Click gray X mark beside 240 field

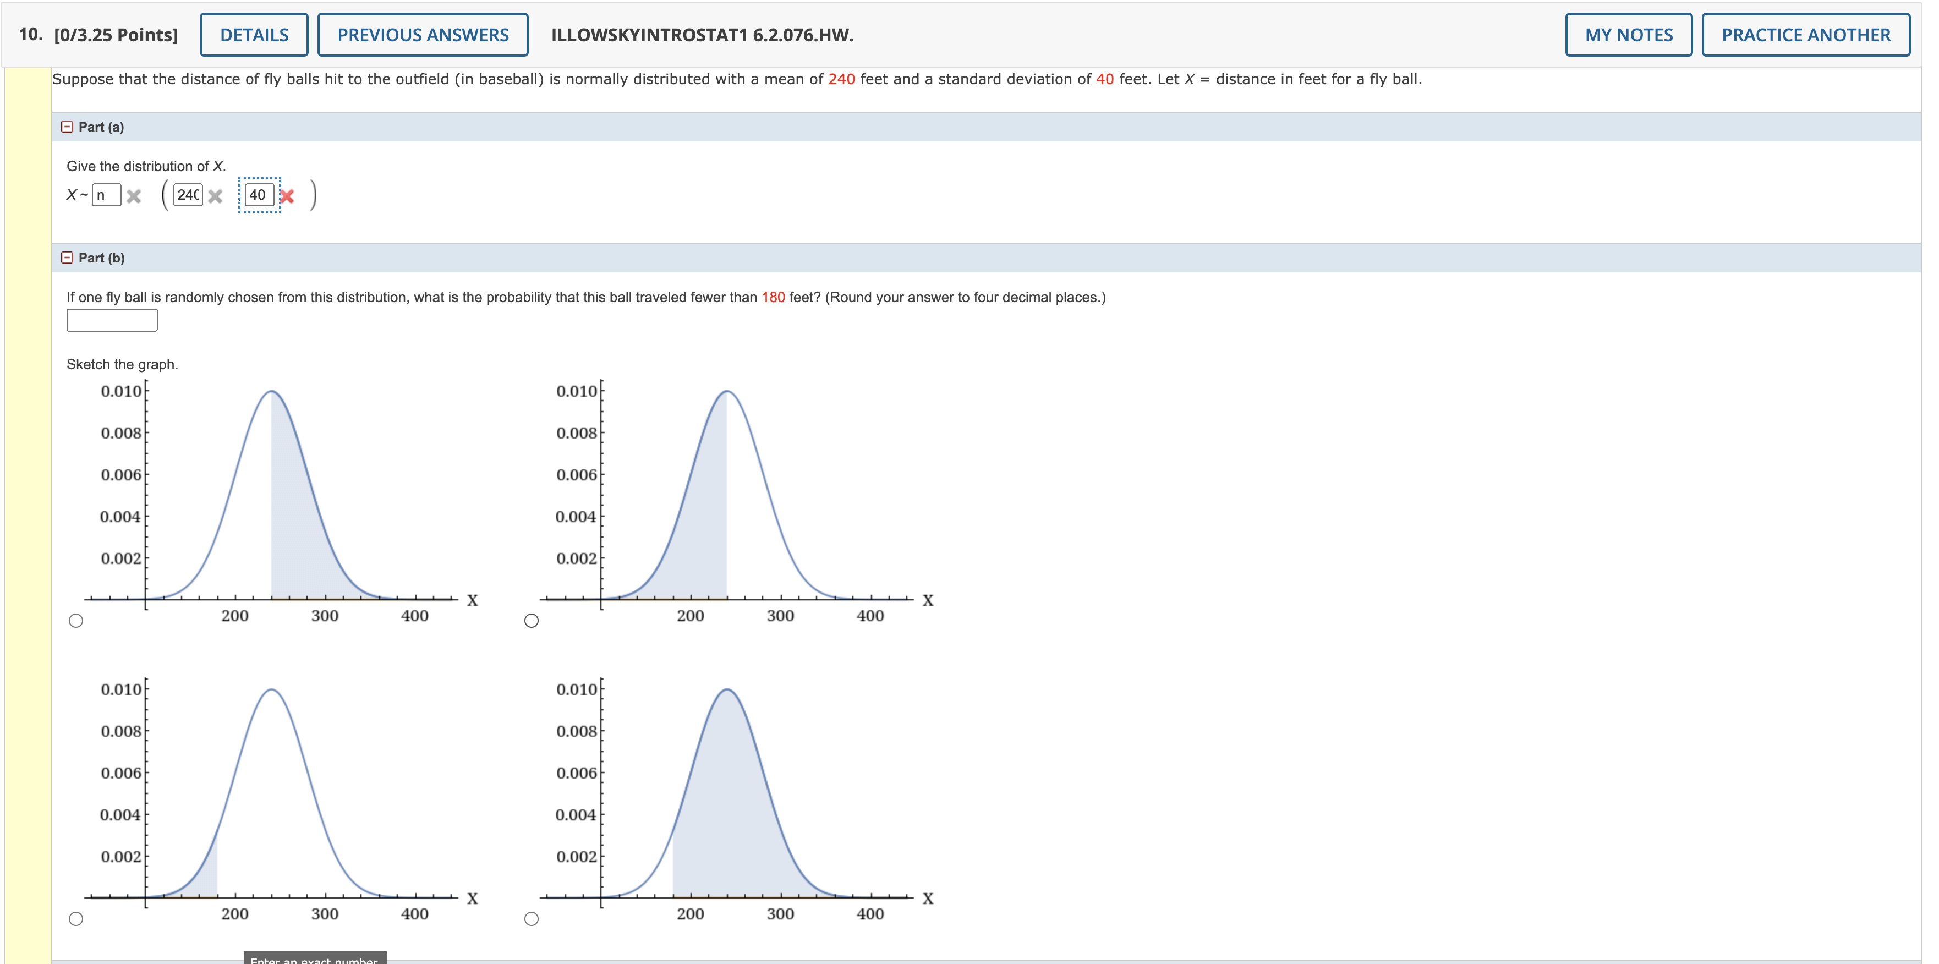pos(215,196)
